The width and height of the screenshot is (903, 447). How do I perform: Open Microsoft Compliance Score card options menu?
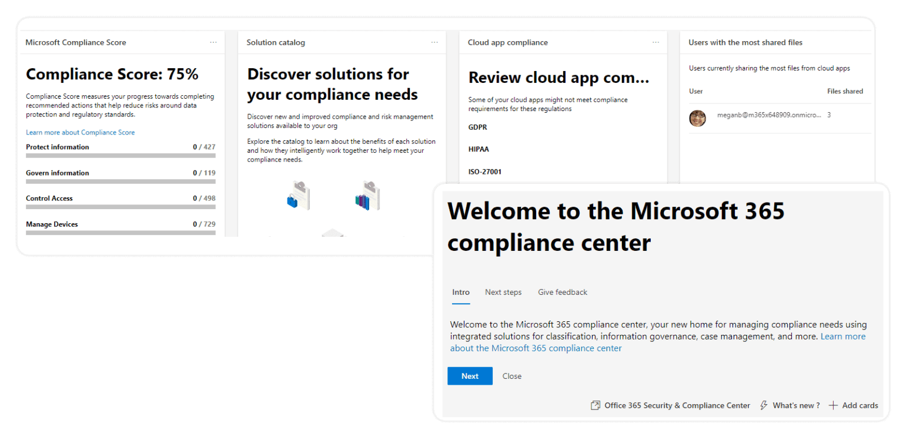213,42
